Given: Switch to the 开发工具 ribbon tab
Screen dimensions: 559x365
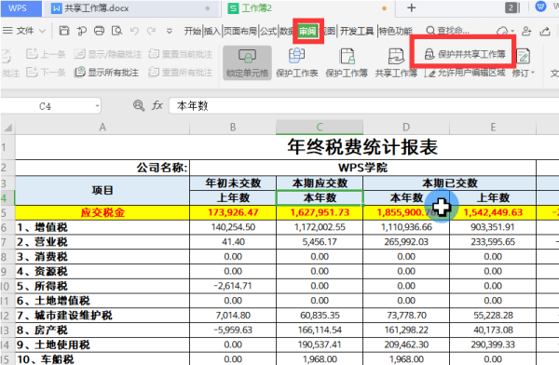Looking at the screenshot, I should tap(357, 32).
